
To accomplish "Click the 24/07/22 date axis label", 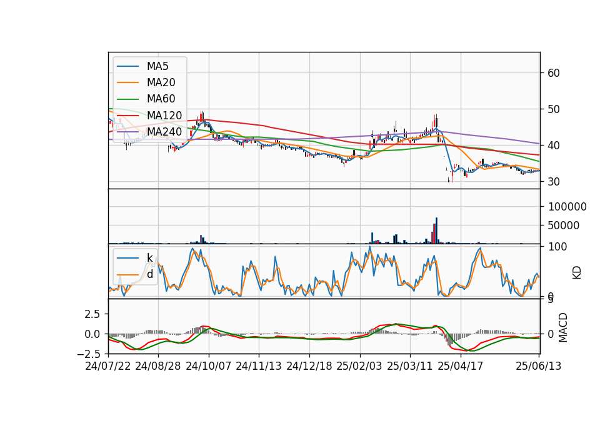I will (108, 367).
